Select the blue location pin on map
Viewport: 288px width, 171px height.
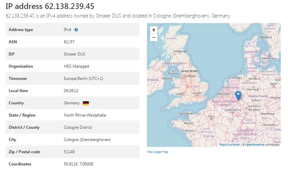(x=238, y=95)
